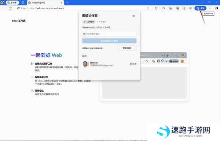Minimize the Edge browser window
Viewport: 220px width, 141px height.
pos(202,2)
